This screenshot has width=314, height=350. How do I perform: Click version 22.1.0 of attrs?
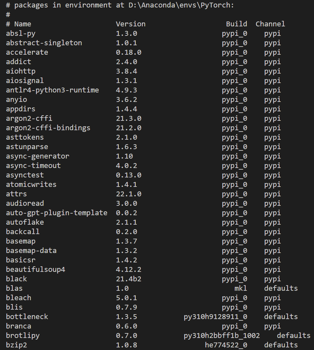tap(129, 194)
